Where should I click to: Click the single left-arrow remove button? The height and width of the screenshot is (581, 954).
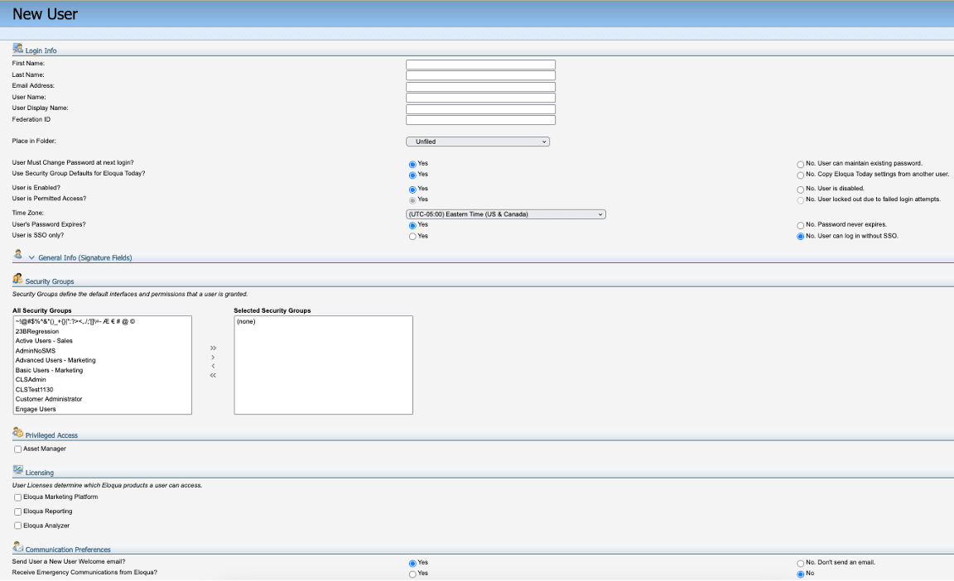pyautogui.click(x=213, y=365)
